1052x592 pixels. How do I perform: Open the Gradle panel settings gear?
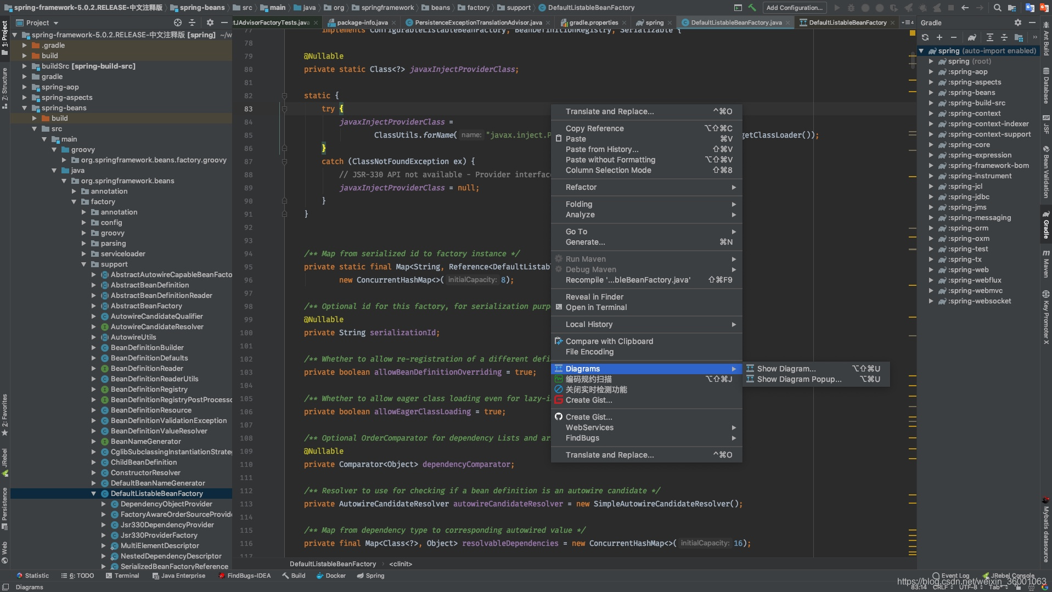(x=1018, y=22)
